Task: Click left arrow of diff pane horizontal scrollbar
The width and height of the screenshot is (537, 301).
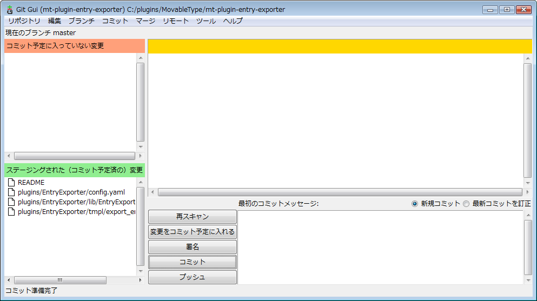Action: (153, 192)
